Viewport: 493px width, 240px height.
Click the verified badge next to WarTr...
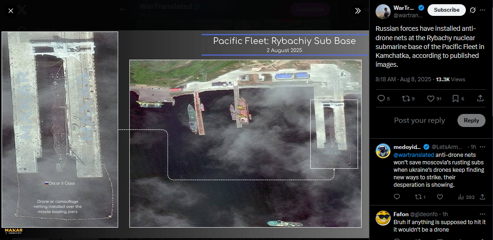coord(421,8)
